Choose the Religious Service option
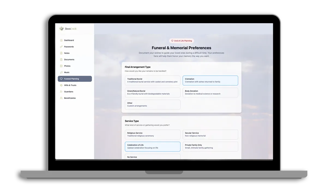This screenshot has height=194, width=329. [152, 135]
